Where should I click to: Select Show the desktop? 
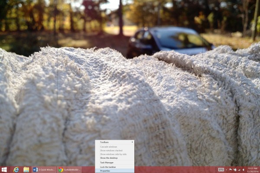point(115,158)
